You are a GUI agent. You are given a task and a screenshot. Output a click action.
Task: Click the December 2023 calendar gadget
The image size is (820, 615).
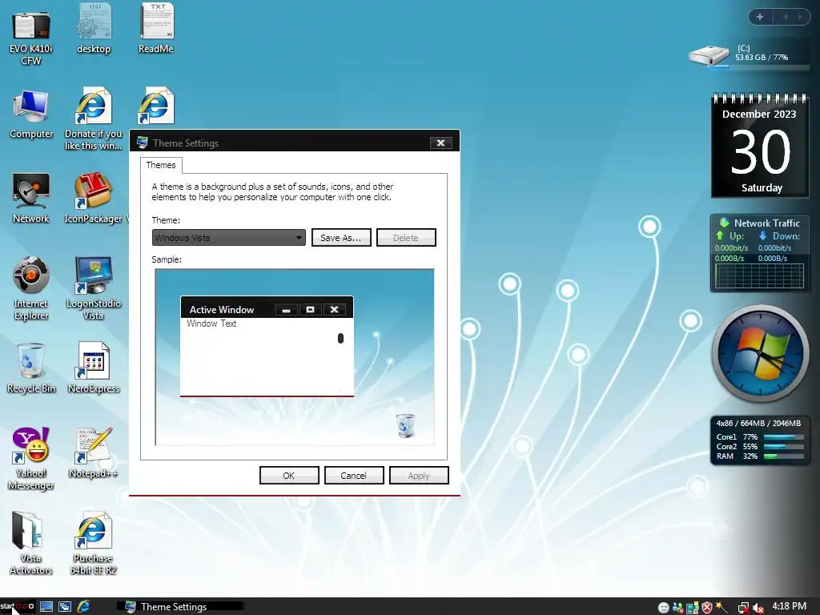[x=760, y=146]
